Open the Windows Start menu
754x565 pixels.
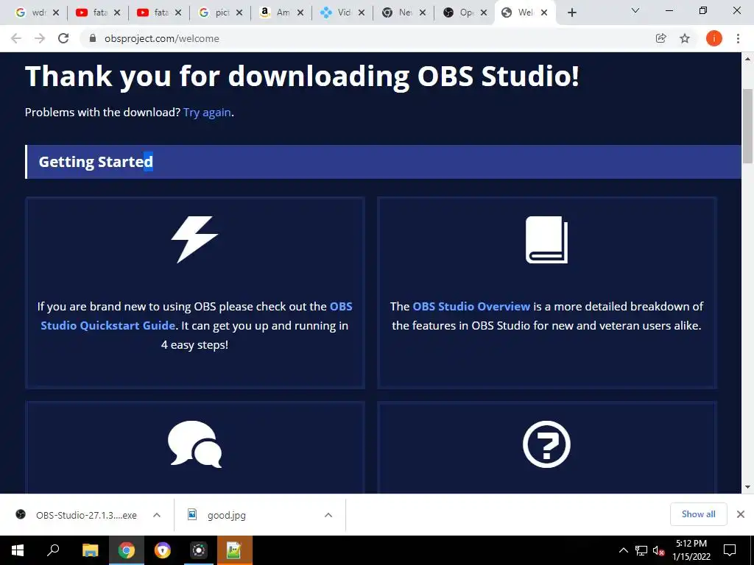click(18, 550)
